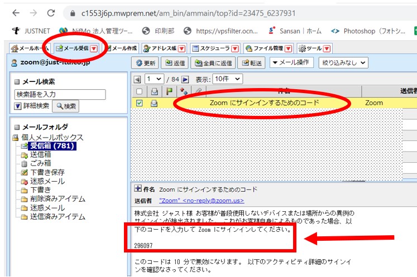
Task: Click the address bar URL
Action: 188,13
